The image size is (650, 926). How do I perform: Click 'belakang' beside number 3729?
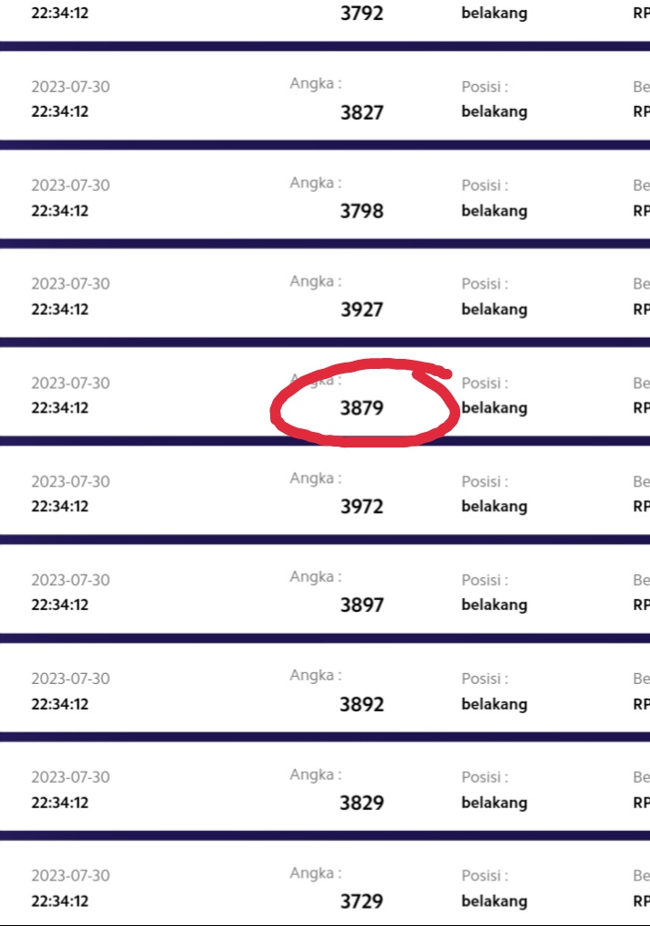coord(494,900)
